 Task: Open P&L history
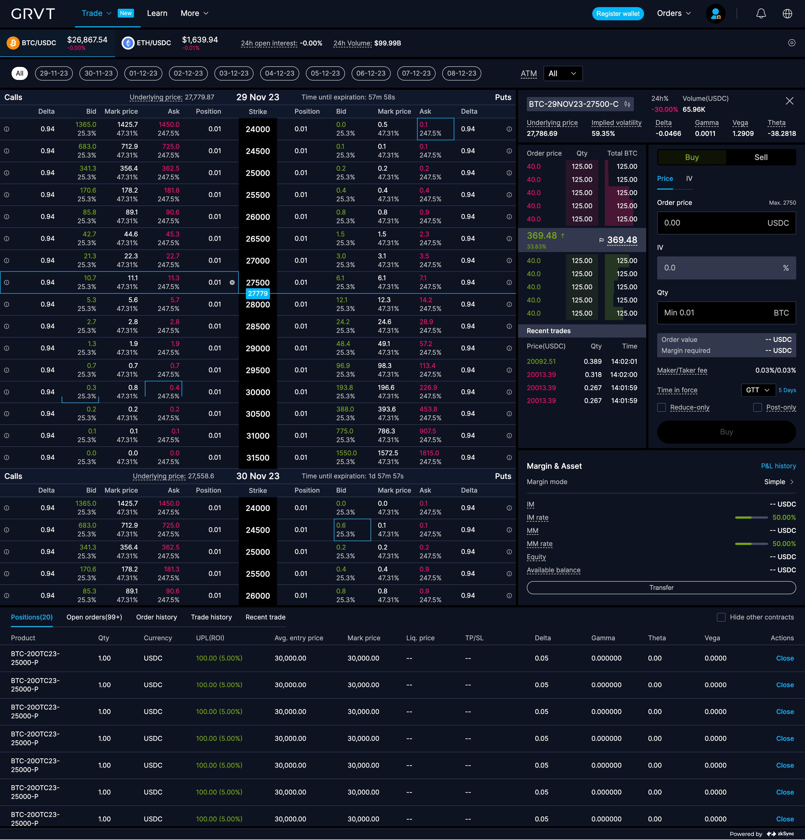pos(778,466)
